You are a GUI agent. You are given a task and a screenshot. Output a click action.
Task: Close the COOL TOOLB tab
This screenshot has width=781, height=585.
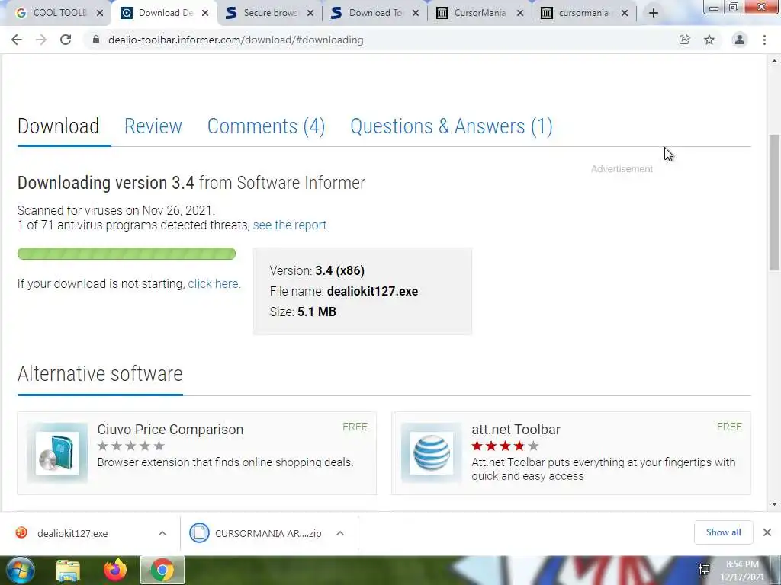click(100, 13)
